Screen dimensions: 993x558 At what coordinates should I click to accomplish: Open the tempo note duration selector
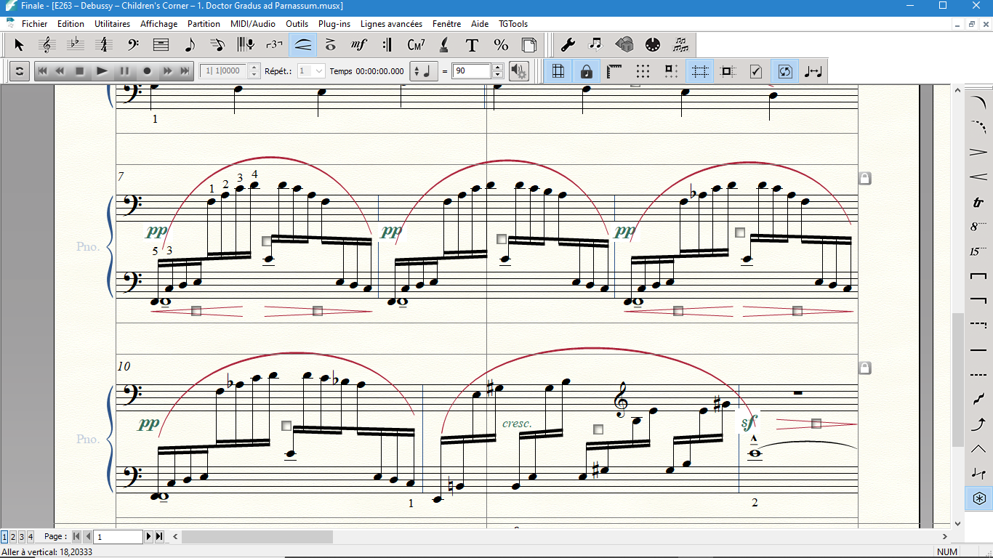coord(422,71)
